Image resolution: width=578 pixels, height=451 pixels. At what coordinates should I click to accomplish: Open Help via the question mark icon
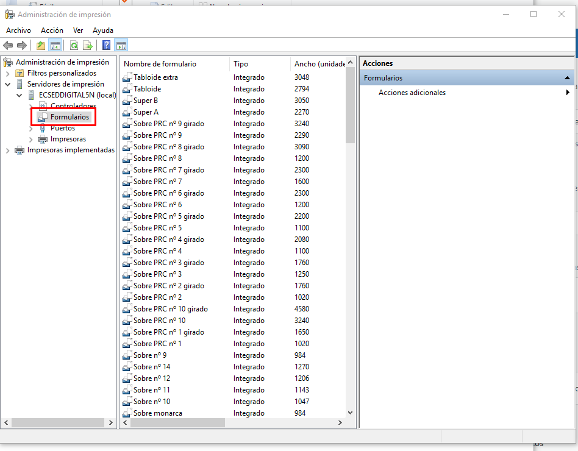pos(107,45)
